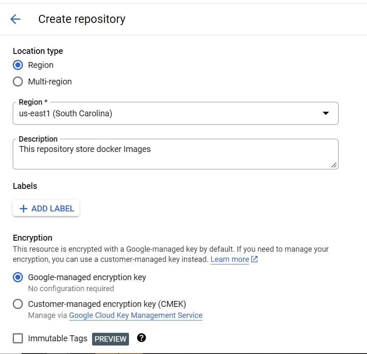
Task: Choose the Multi-region radio option
Action: (x=18, y=81)
